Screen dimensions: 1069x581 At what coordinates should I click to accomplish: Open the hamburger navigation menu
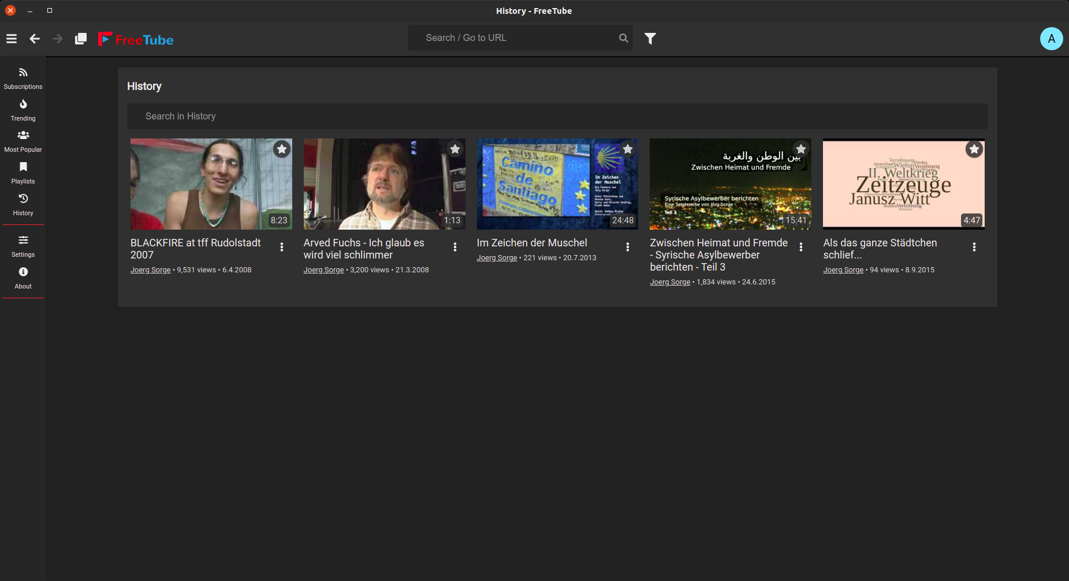click(11, 39)
